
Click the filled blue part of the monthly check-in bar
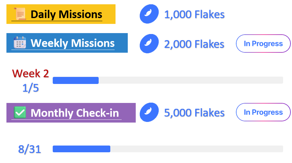click(x=81, y=149)
